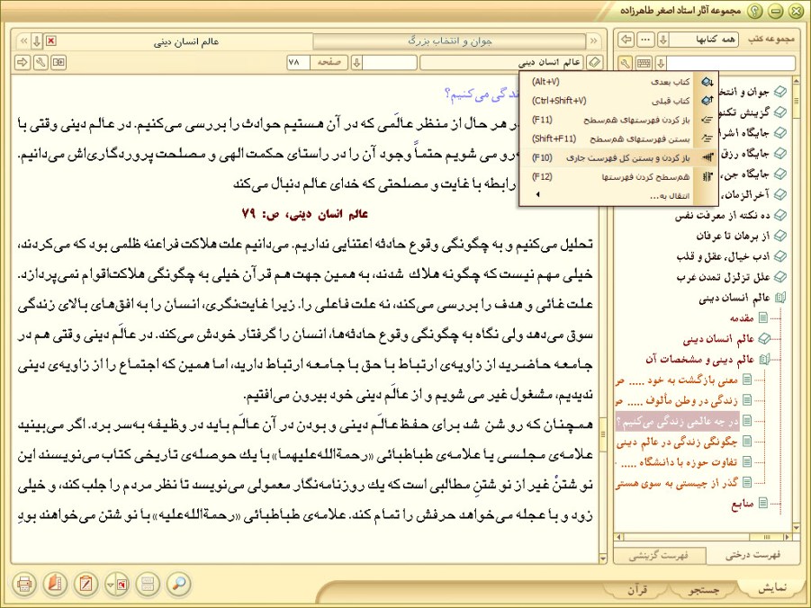Open the red document icon with dropdown arrow
Viewport: 811px width, 608px height.
(x=117, y=585)
